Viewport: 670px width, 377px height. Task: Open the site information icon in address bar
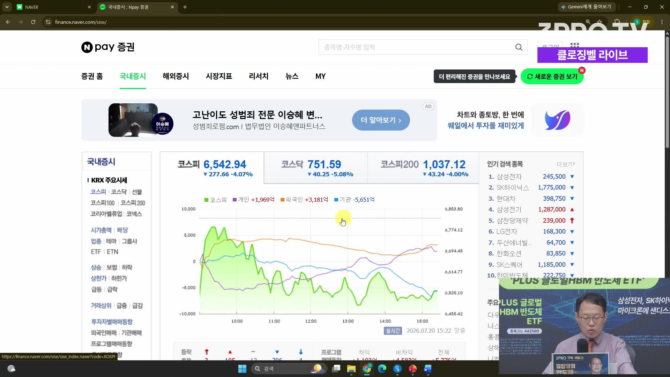coord(48,22)
